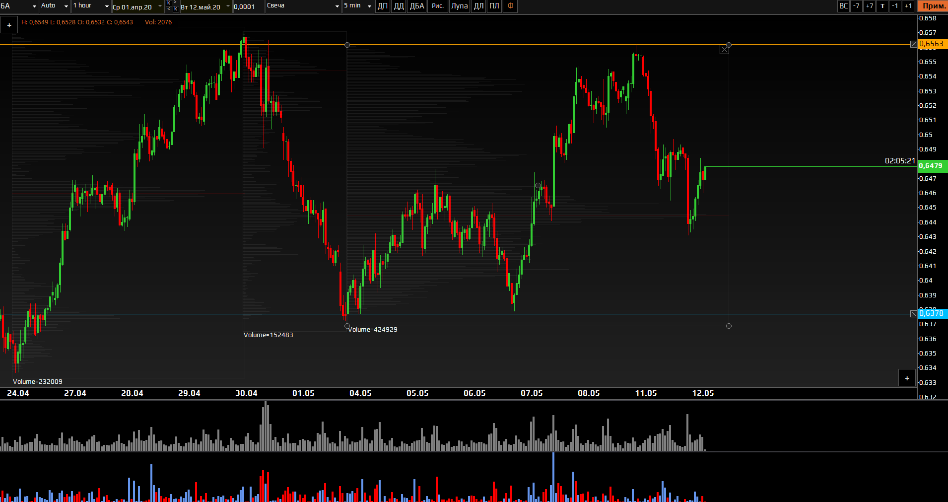
Task: Click the forward date range arrow
Action: (x=175, y=2)
